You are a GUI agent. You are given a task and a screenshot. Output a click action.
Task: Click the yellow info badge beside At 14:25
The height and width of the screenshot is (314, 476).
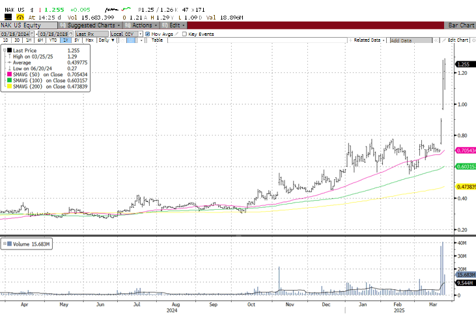(x=20, y=18)
